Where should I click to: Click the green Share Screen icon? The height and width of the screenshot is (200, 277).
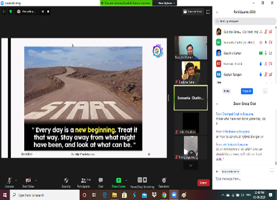point(118,180)
